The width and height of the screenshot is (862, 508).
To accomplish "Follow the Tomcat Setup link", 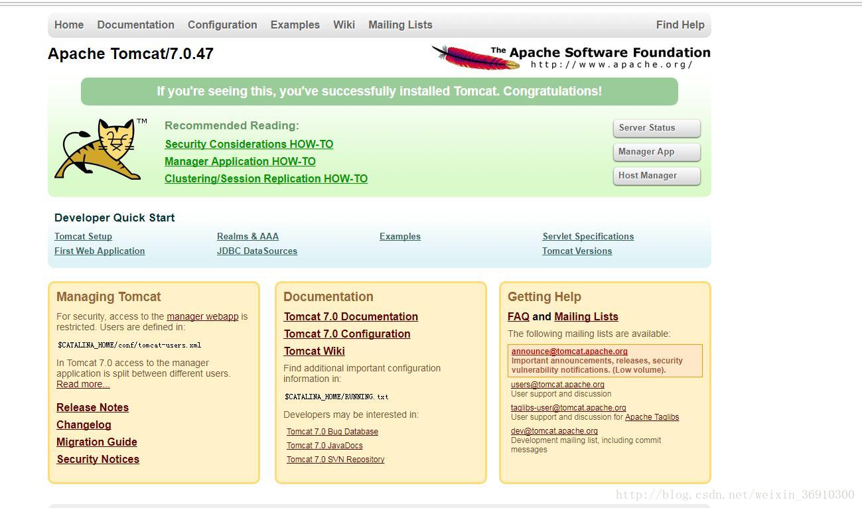I will click(x=83, y=236).
